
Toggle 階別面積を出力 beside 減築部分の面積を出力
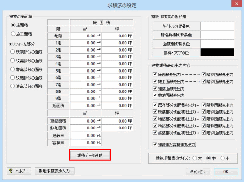[203, 132]
